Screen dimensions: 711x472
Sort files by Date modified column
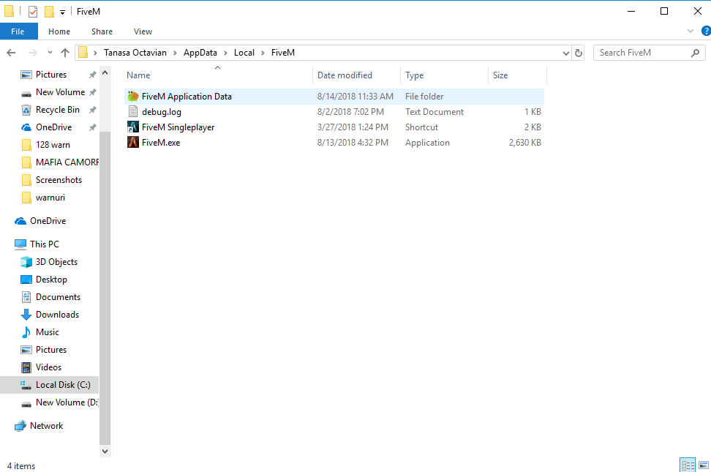tap(345, 75)
